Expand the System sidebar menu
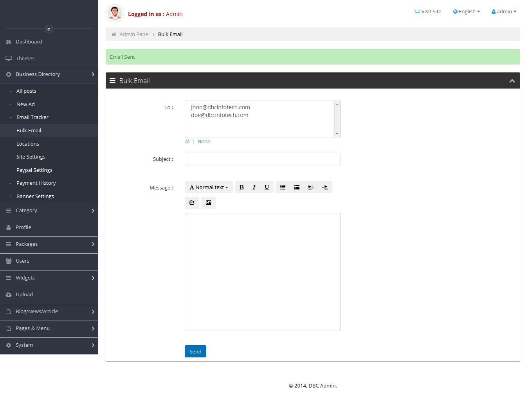Screen dimensions: 528x402 click(49, 345)
